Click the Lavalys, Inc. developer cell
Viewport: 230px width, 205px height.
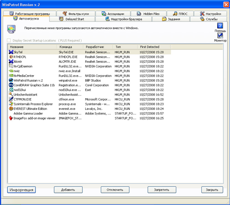pyautogui.click(x=94, y=109)
